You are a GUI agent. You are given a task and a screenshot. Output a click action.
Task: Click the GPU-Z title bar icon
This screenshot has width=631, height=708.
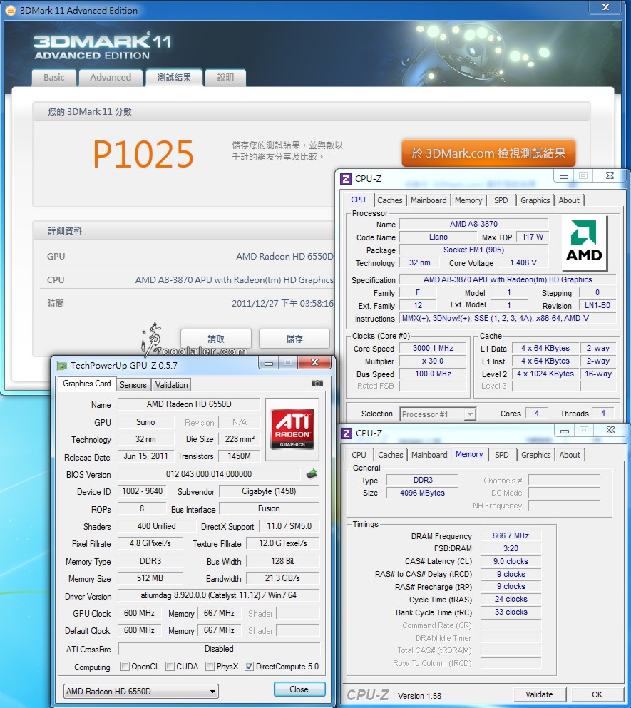pos(62,366)
